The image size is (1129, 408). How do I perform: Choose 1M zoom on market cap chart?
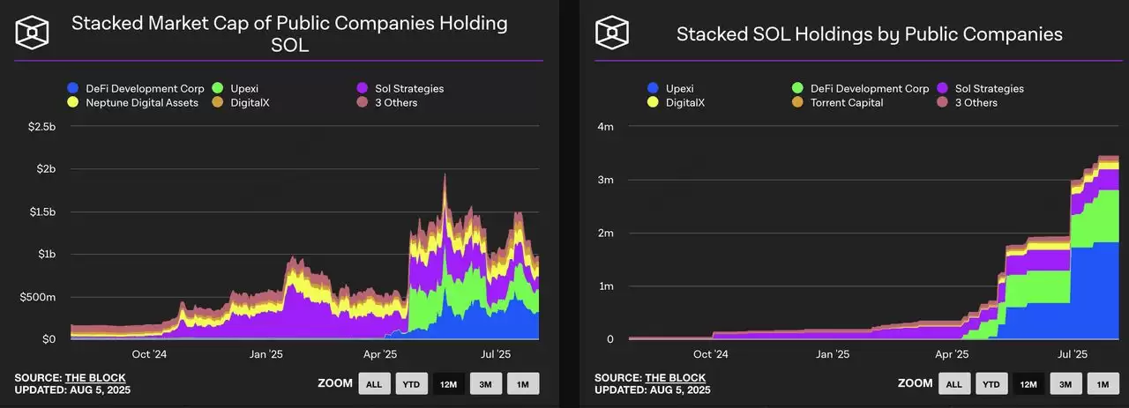[522, 383]
